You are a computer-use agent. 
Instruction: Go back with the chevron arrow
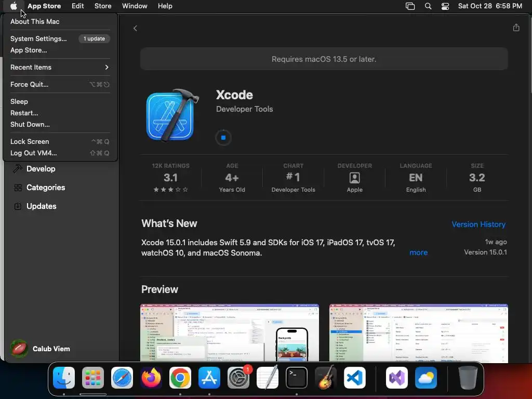[x=135, y=28]
